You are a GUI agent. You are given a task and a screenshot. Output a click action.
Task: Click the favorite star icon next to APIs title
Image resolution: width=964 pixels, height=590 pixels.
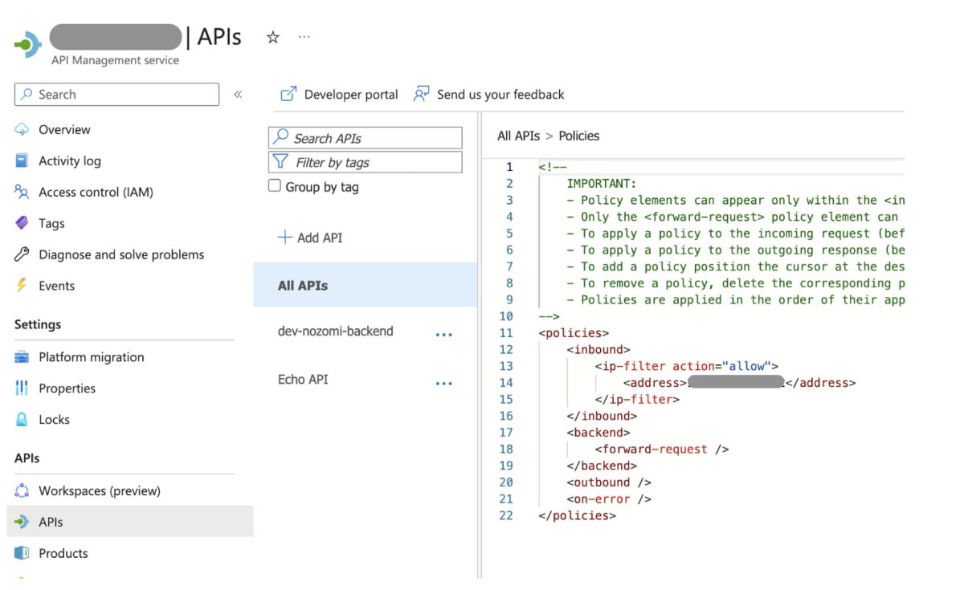(273, 37)
